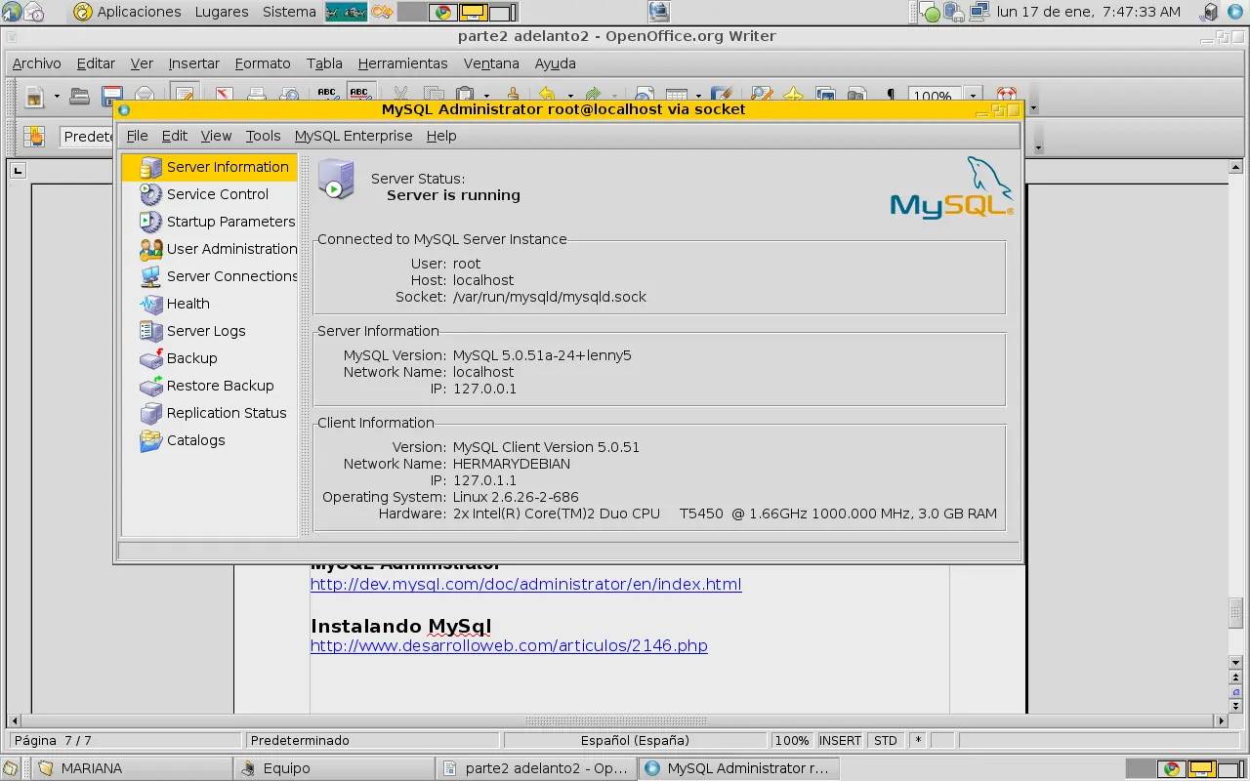Click the ABC spellcheck icon in Writer toolbar

point(327,95)
